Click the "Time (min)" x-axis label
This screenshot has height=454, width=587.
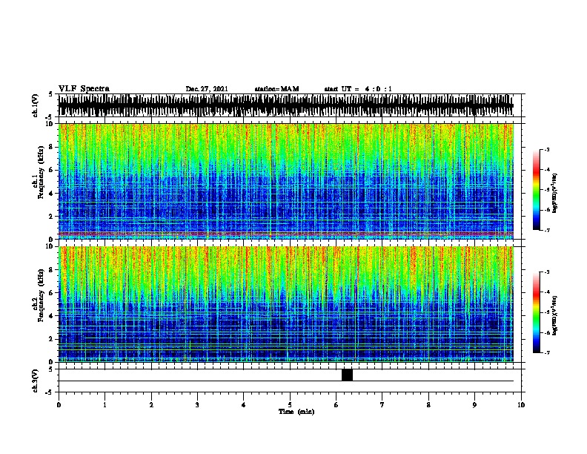click(x=296, y=412)
